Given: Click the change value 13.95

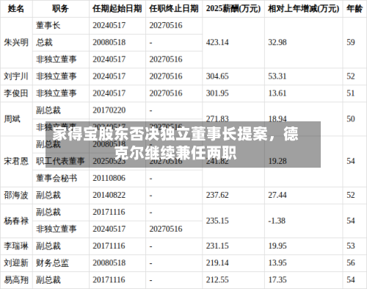Looking at the screenshot, I should 277,263.
